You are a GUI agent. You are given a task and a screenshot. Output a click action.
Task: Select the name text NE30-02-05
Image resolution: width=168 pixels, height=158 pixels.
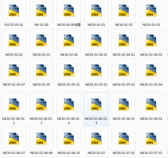coord(41,85)
